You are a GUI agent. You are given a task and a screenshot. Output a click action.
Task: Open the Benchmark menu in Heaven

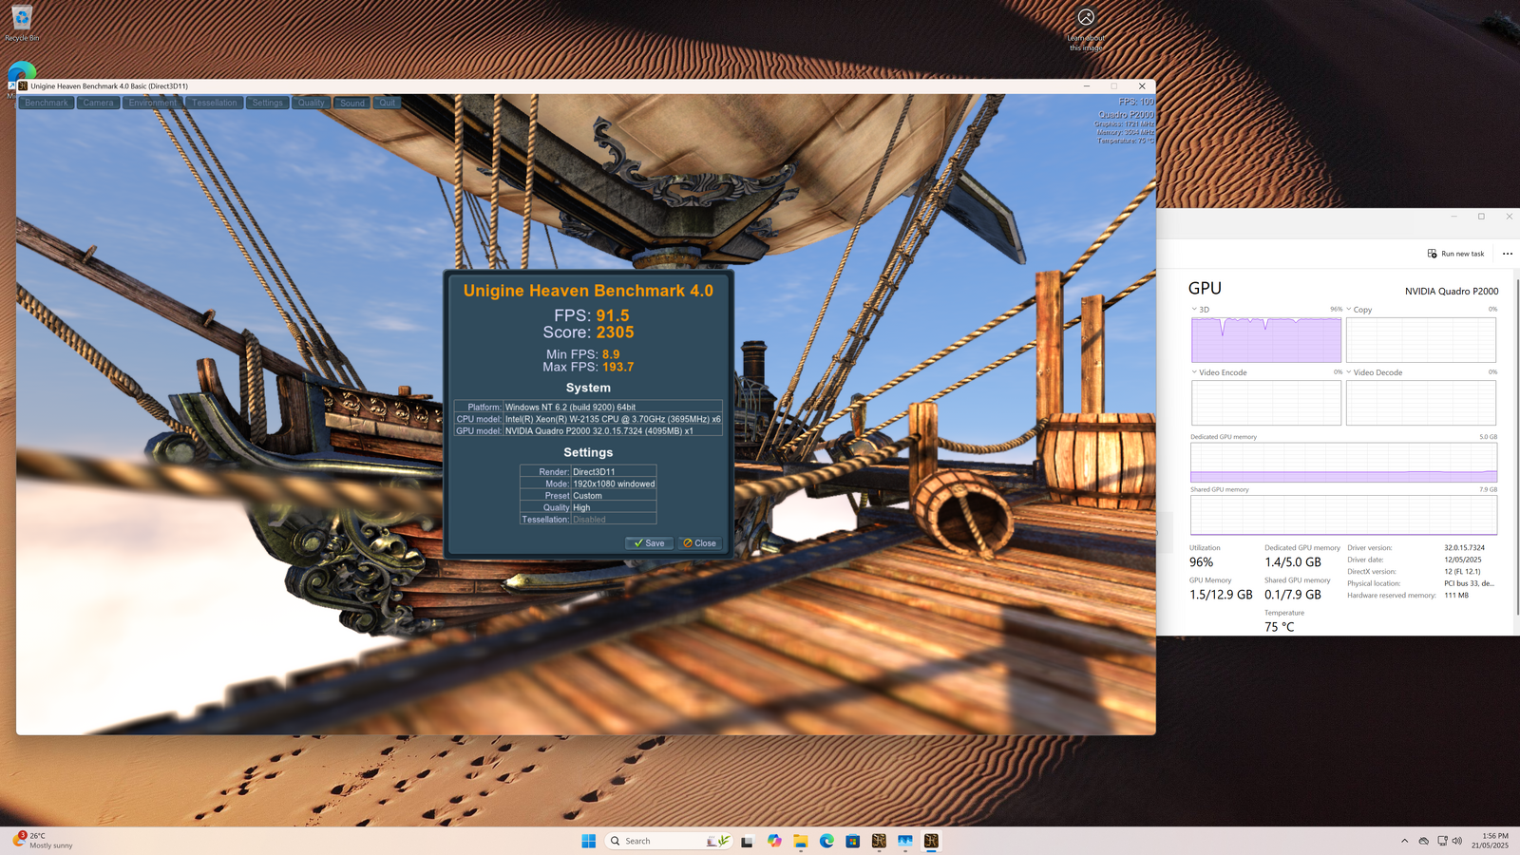[47, 103]
